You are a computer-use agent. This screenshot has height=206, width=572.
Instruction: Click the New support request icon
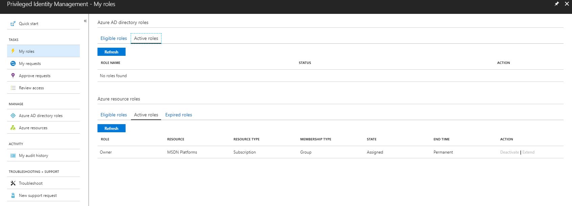[13, 196]
